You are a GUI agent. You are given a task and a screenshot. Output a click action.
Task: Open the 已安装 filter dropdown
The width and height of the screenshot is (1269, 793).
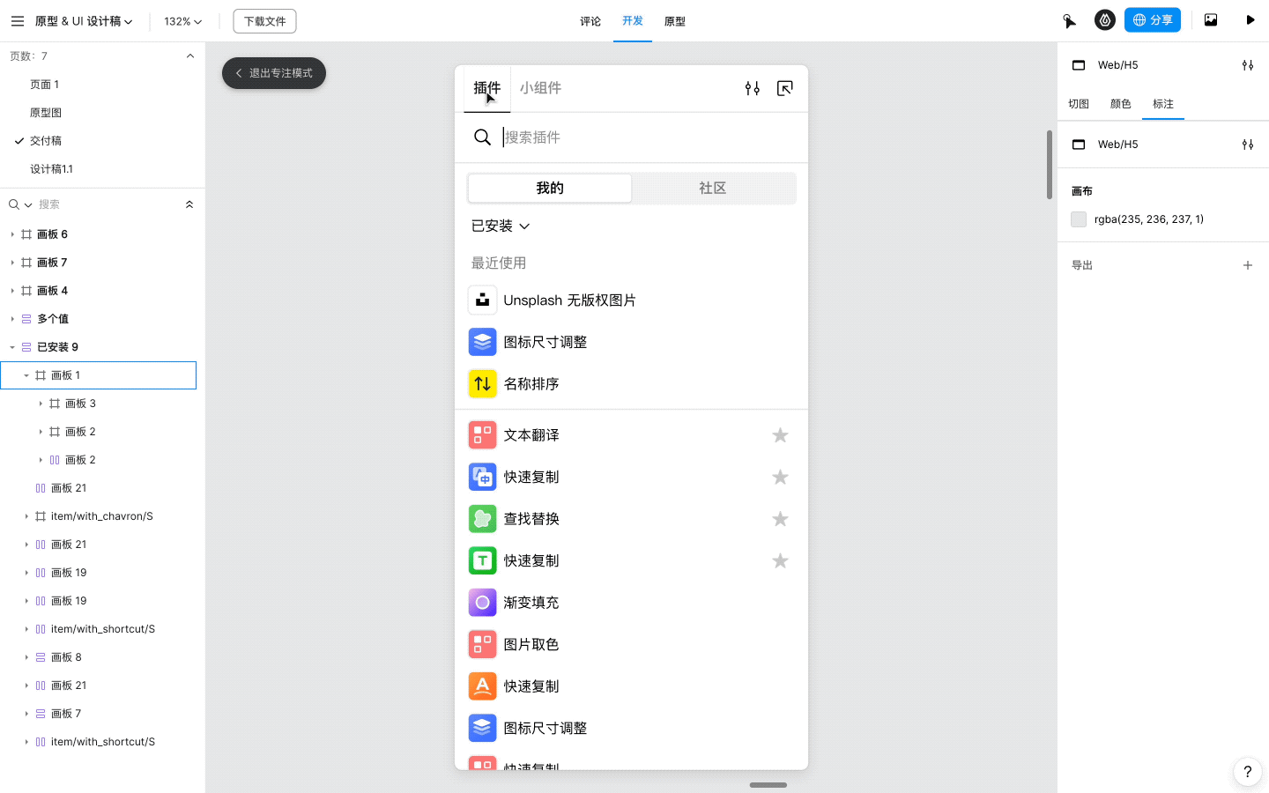[x=501, y=226]
